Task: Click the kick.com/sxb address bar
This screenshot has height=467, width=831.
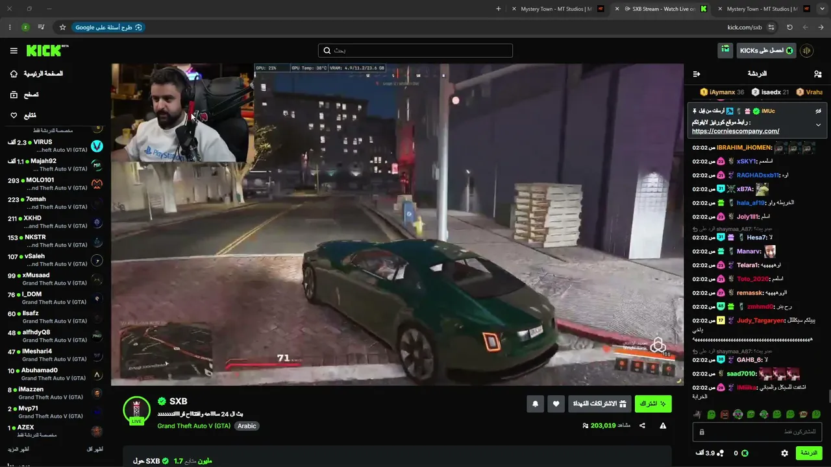Action: point(745,27)
